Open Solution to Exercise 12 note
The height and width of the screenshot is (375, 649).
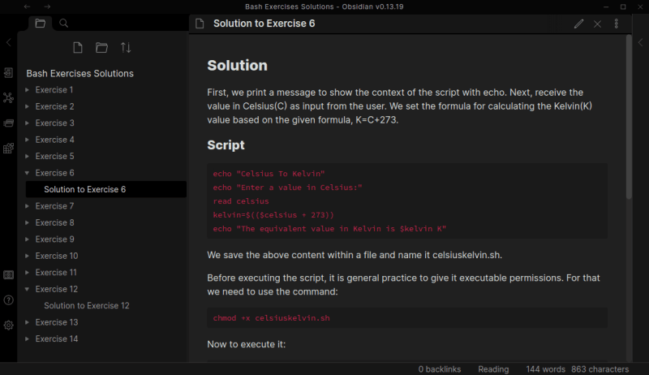click(x=87, y=306)
